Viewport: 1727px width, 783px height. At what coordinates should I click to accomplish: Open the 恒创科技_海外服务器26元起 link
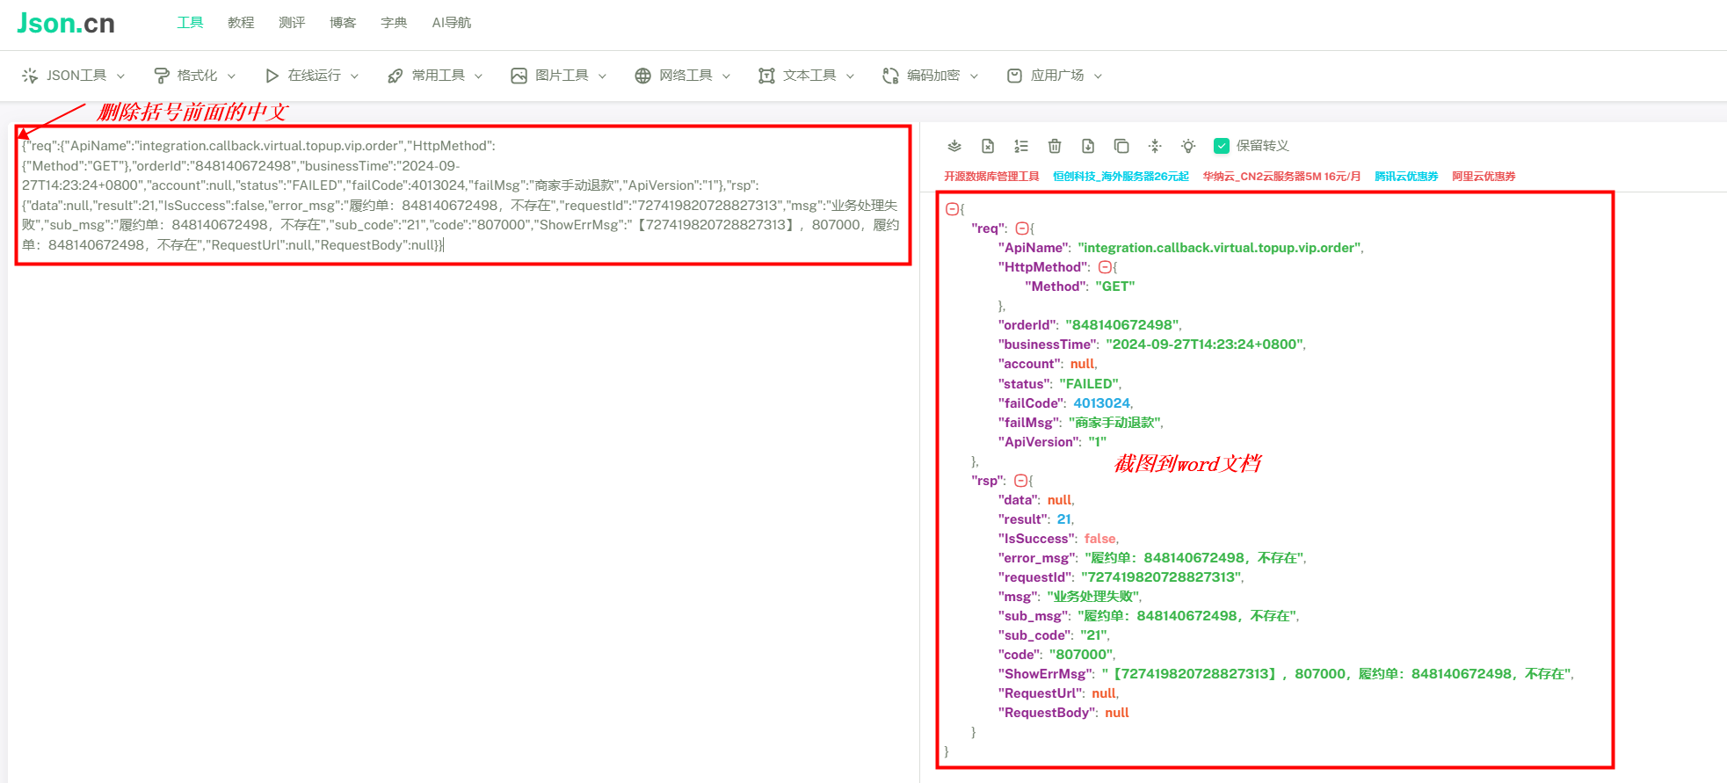[x=1121, y=177]
